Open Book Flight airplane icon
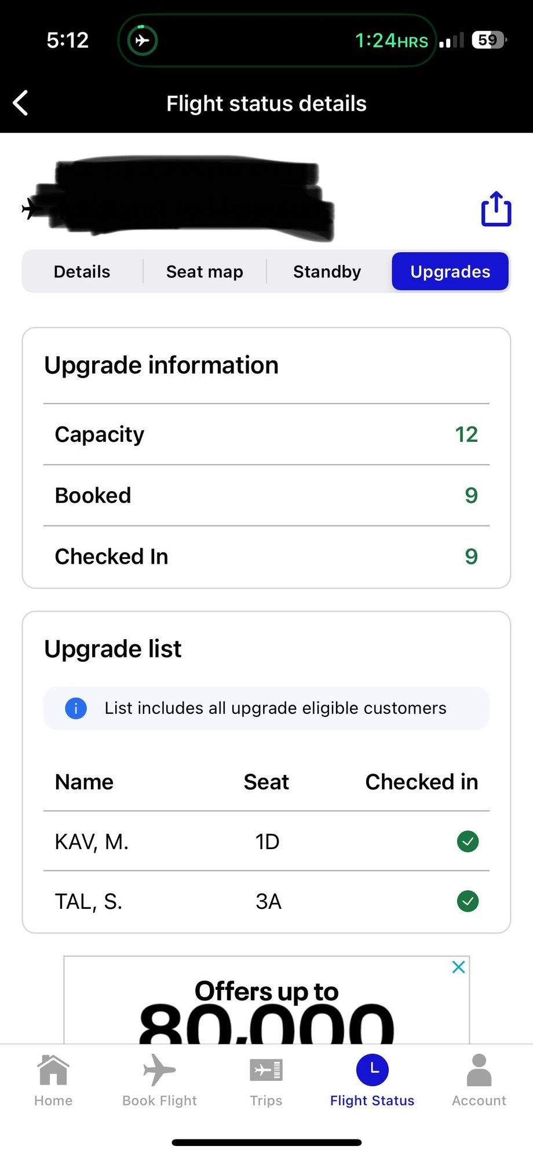The height and width of the screenshot is (1157, 533). (x=159, y=1070)
